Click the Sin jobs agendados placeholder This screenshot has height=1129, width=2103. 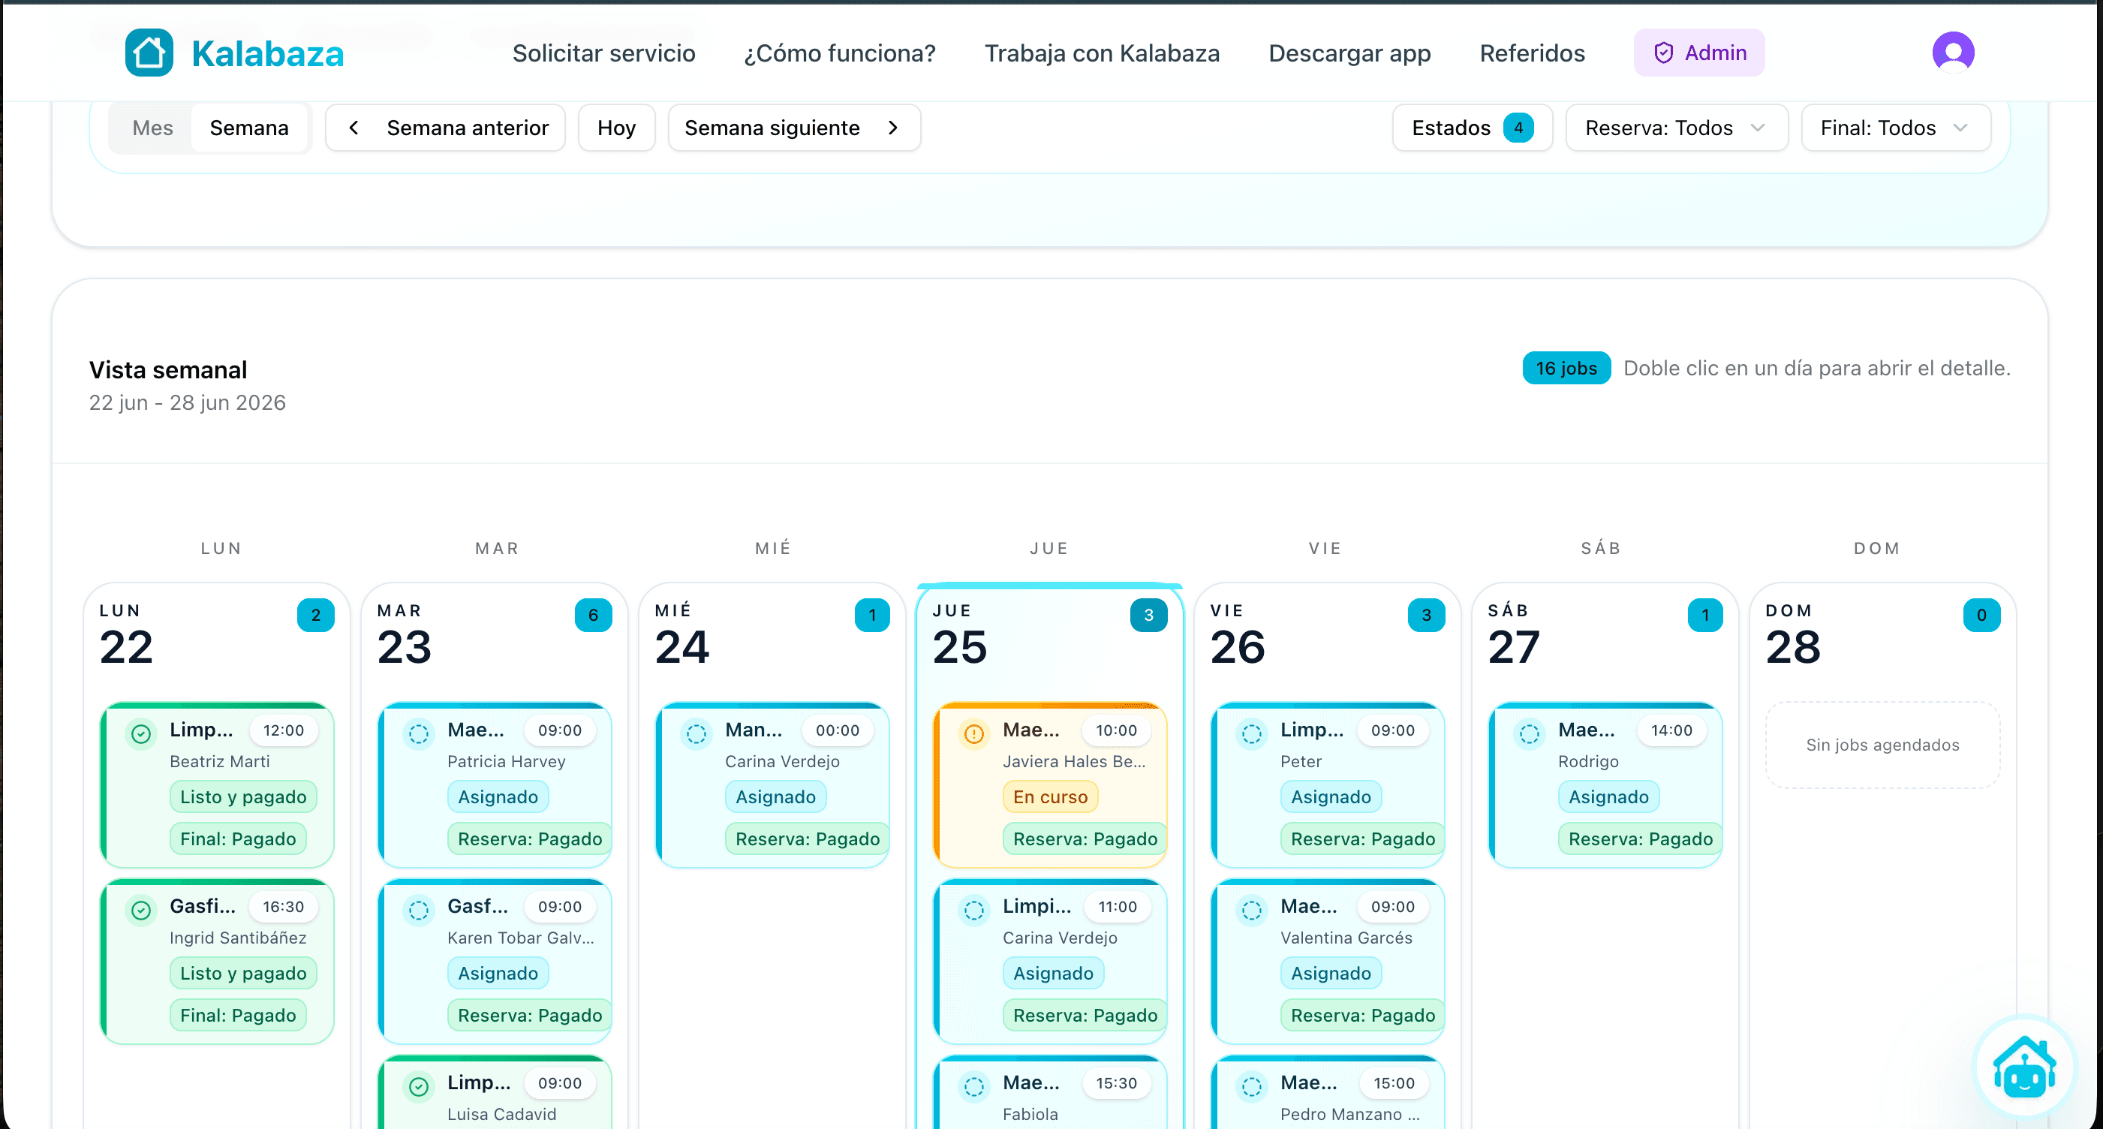(x=1882, y=745)
